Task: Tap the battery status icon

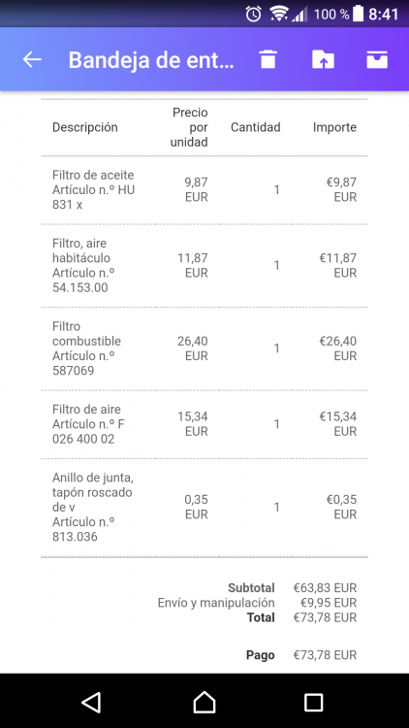Action: pos(358,14)
